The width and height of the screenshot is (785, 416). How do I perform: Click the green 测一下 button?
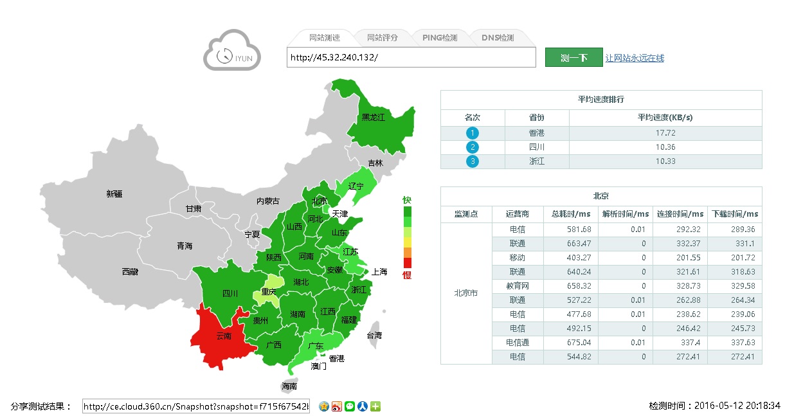[574, 57]
